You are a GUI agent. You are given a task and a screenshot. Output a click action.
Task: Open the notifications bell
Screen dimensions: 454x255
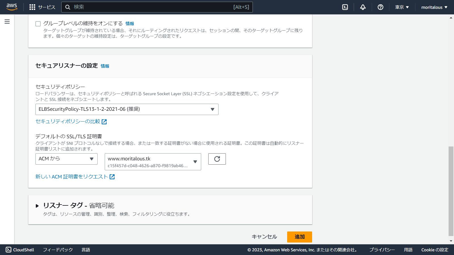point(363,7)
